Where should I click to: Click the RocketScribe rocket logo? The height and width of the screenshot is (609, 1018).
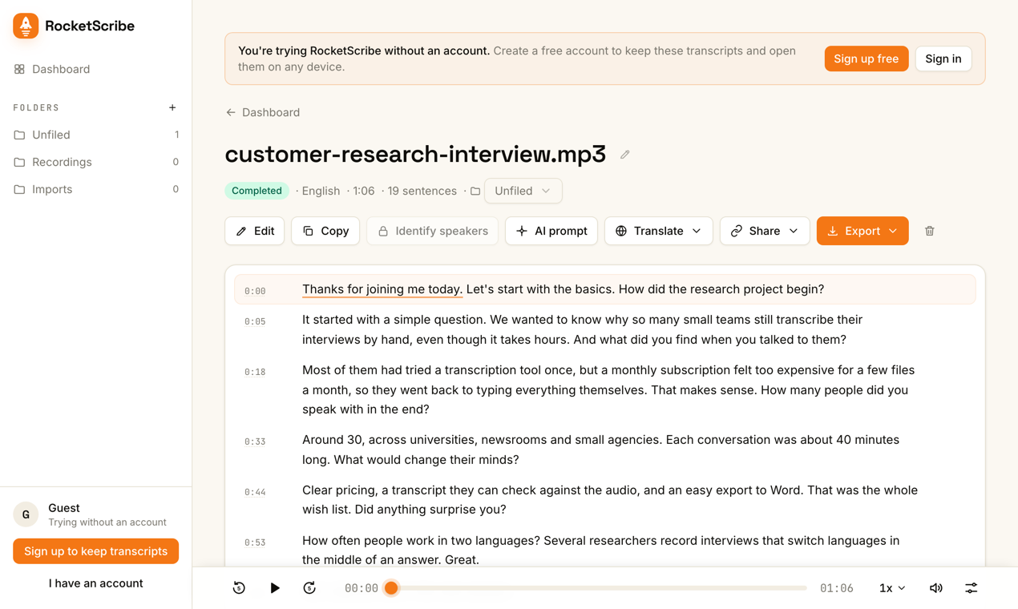click(x=26, y=26)
